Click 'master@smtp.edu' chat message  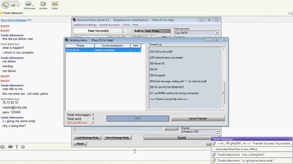tap(15, 108)
